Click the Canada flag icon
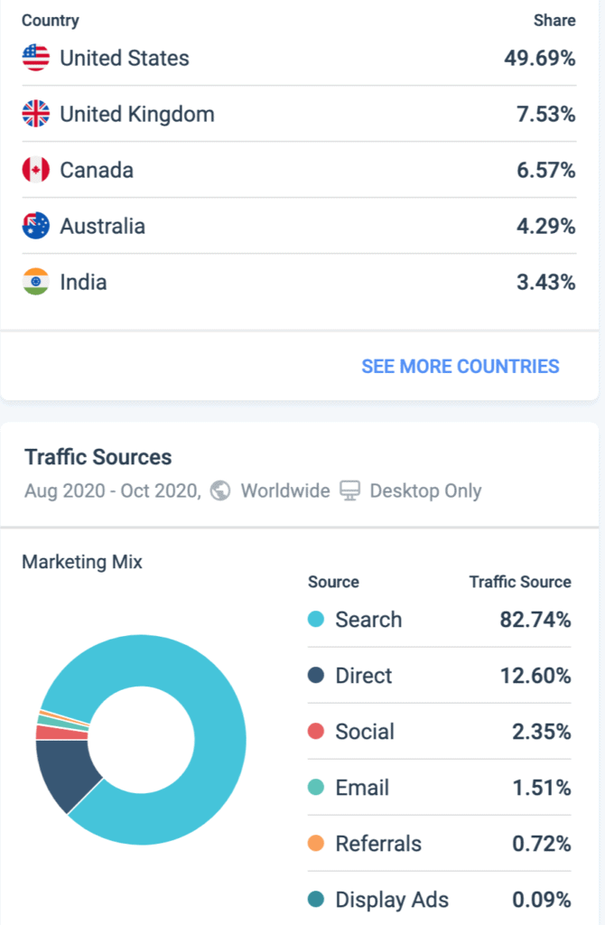The width and height of the screenshot is (605, 925). [x=35, y=170]
